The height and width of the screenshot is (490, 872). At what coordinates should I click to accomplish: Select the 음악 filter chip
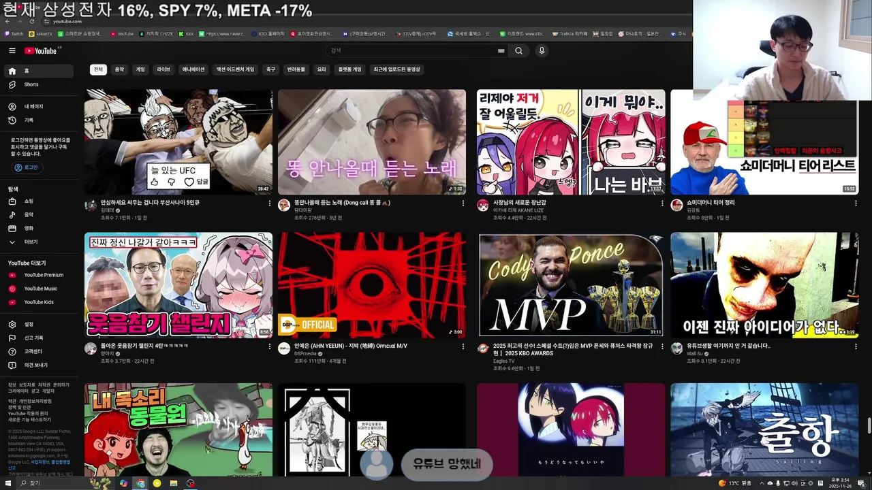[x=119, y=69]
